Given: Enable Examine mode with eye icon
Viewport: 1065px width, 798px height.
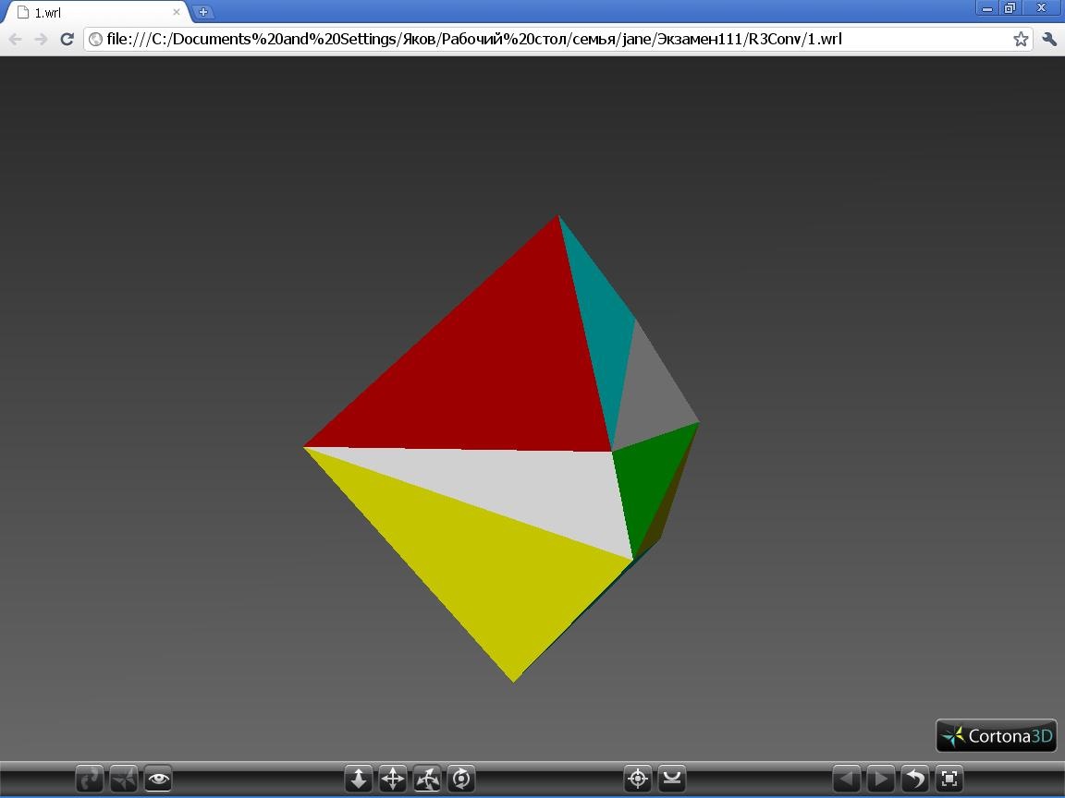Looking at the screenshot, I should tap(158, 779).
